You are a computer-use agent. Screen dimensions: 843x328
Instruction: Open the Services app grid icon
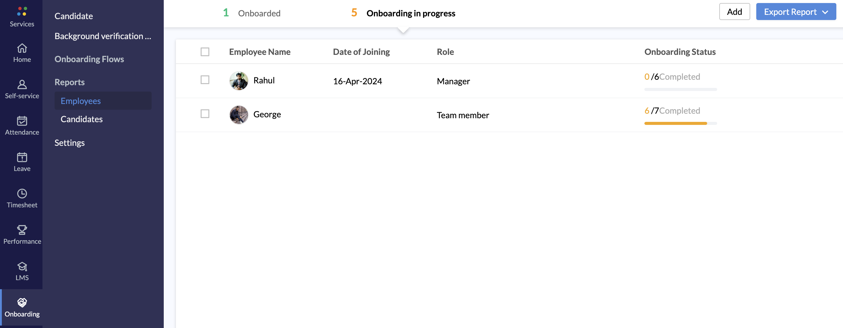pyautogui.click(x=22, y=12)
